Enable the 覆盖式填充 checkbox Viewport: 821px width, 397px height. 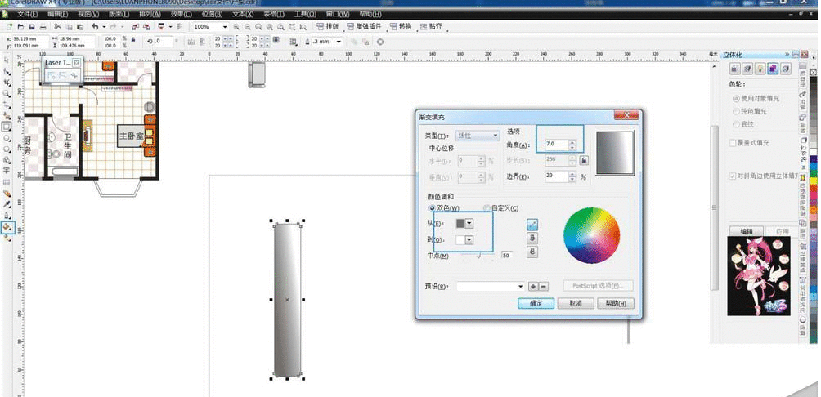(733, 143)
